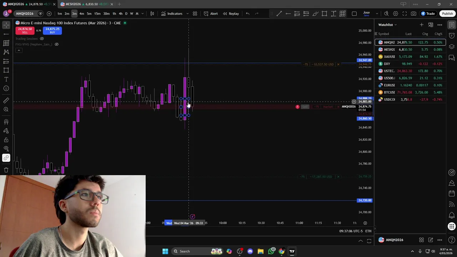Select DXY row in the watchlist
This screenshot has width=457, height=257.
[410, 64]
